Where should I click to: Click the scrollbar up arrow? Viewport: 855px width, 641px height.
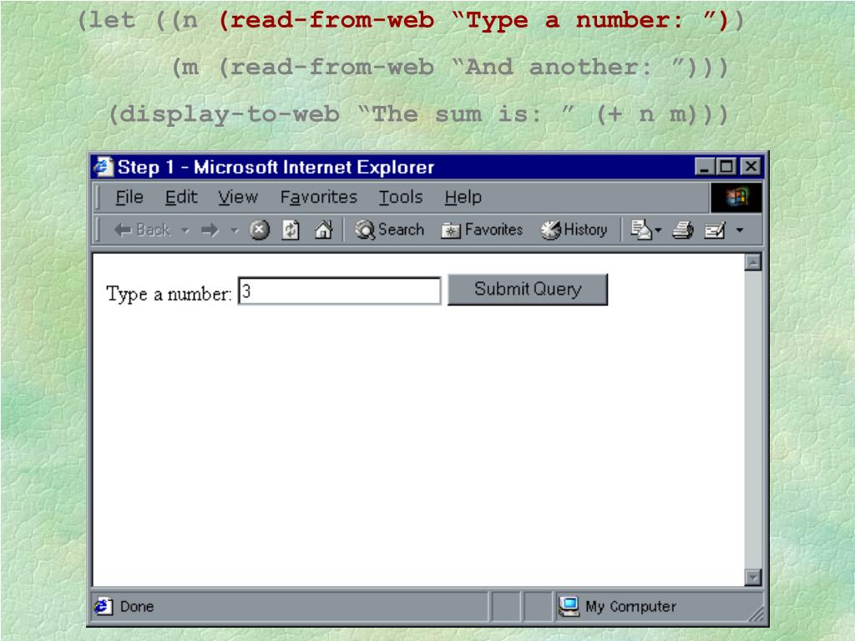[x=753, y=263]
